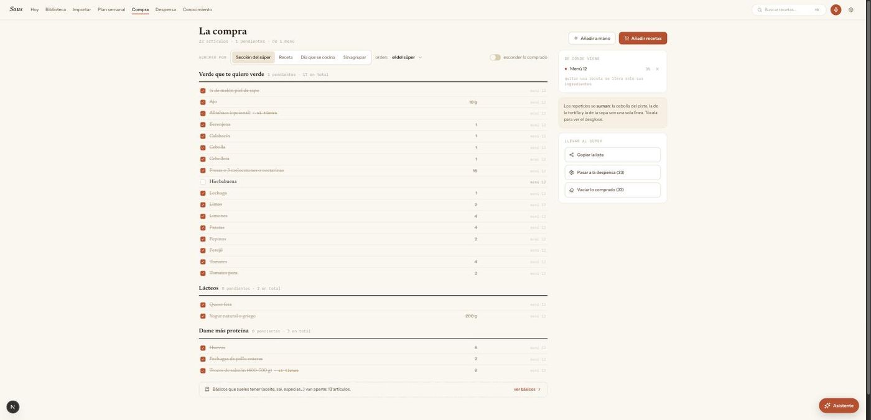This screenshot has width=871, height=420.
Task: Click the Tomates list row text
Action: [x=218, y=262]
